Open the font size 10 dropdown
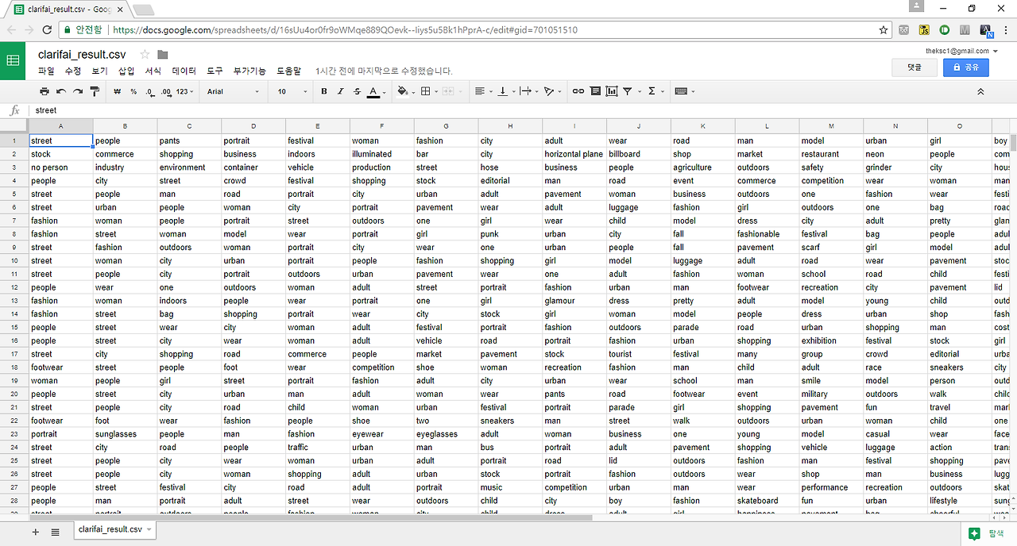This screenshot has height=546, width=1017. pos(292,92)
